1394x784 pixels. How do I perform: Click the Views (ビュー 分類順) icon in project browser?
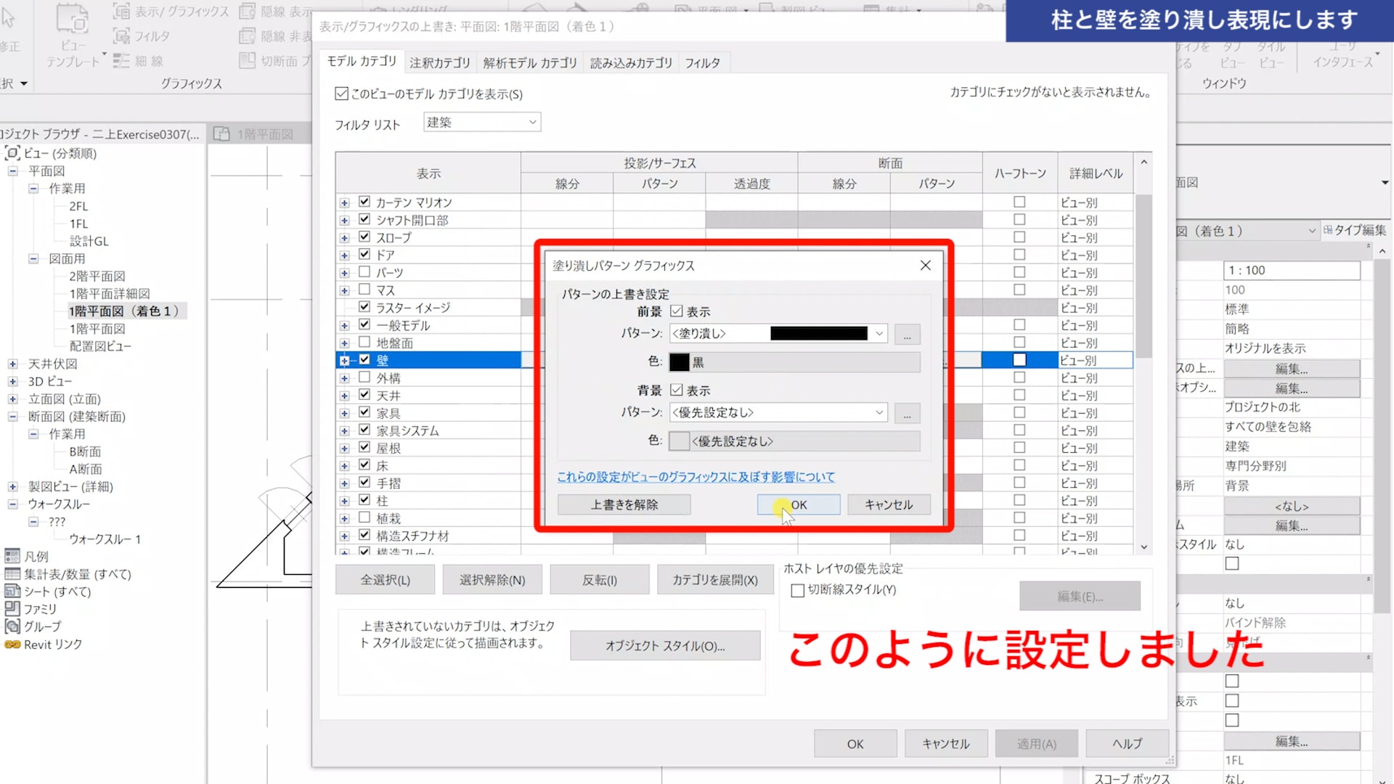[x=12, y=153]
